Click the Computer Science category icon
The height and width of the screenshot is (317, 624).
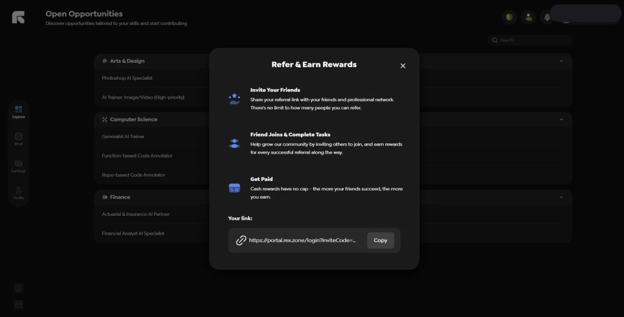point(105,120)
